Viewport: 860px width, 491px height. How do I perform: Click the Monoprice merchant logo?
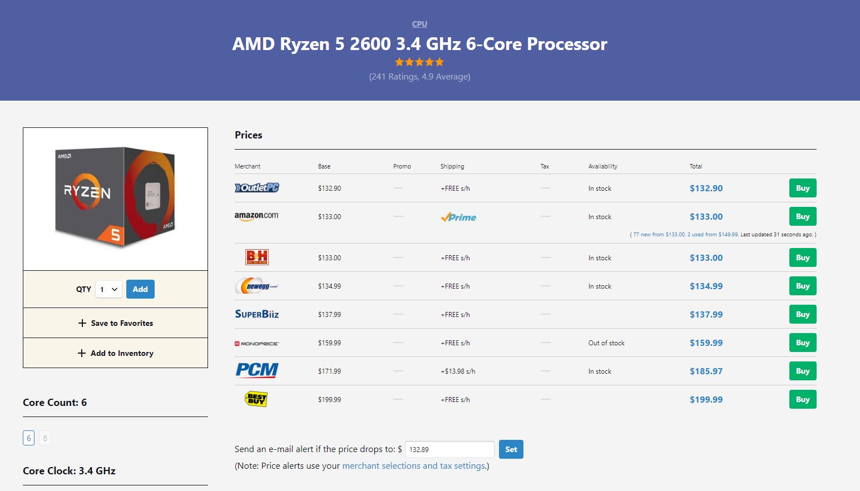pyautogui.click(x=256, y=344)
